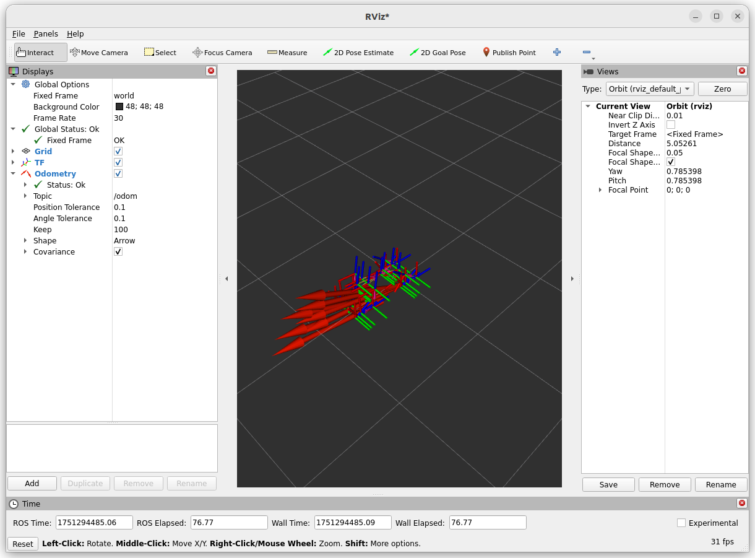Click the Rename view button
This screenshot has width=755, height=558.
pyautogui.click(x=721, y=484)
